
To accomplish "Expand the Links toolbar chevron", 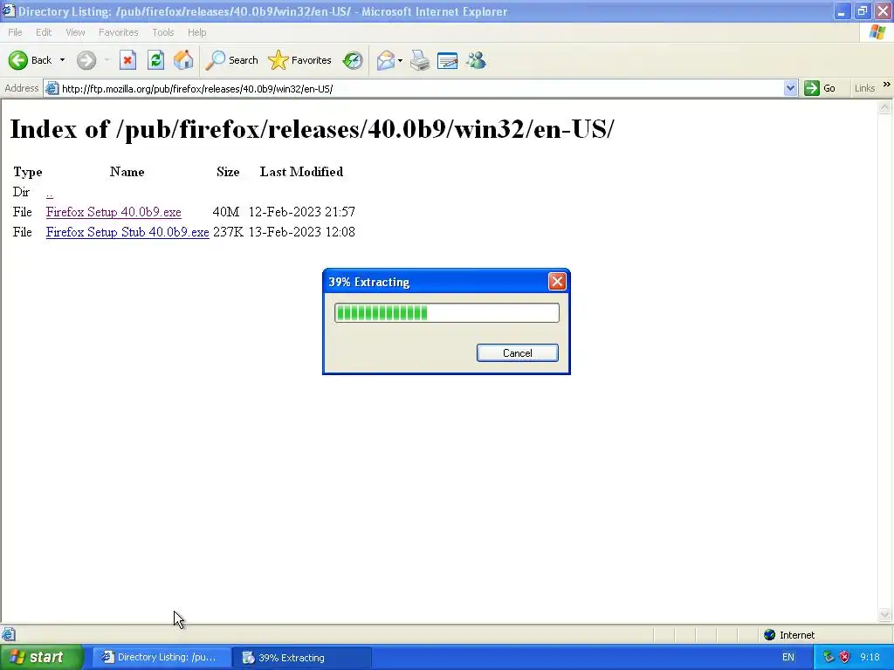I will click(887, 85).
